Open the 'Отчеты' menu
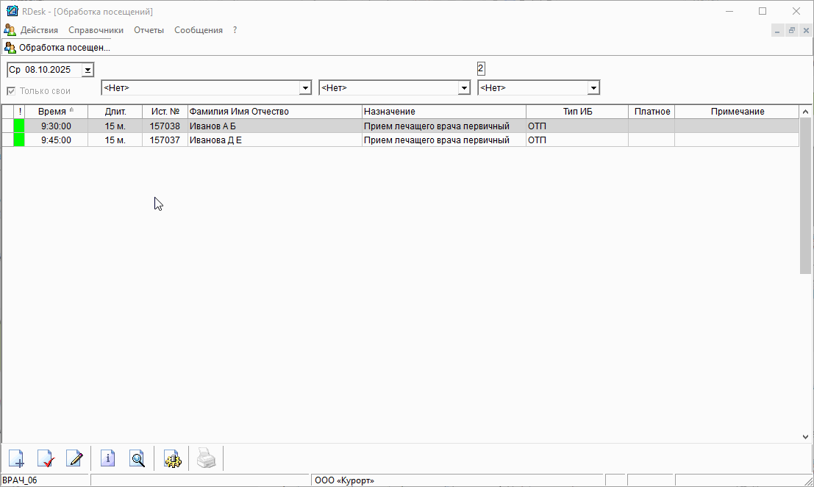 149,30
